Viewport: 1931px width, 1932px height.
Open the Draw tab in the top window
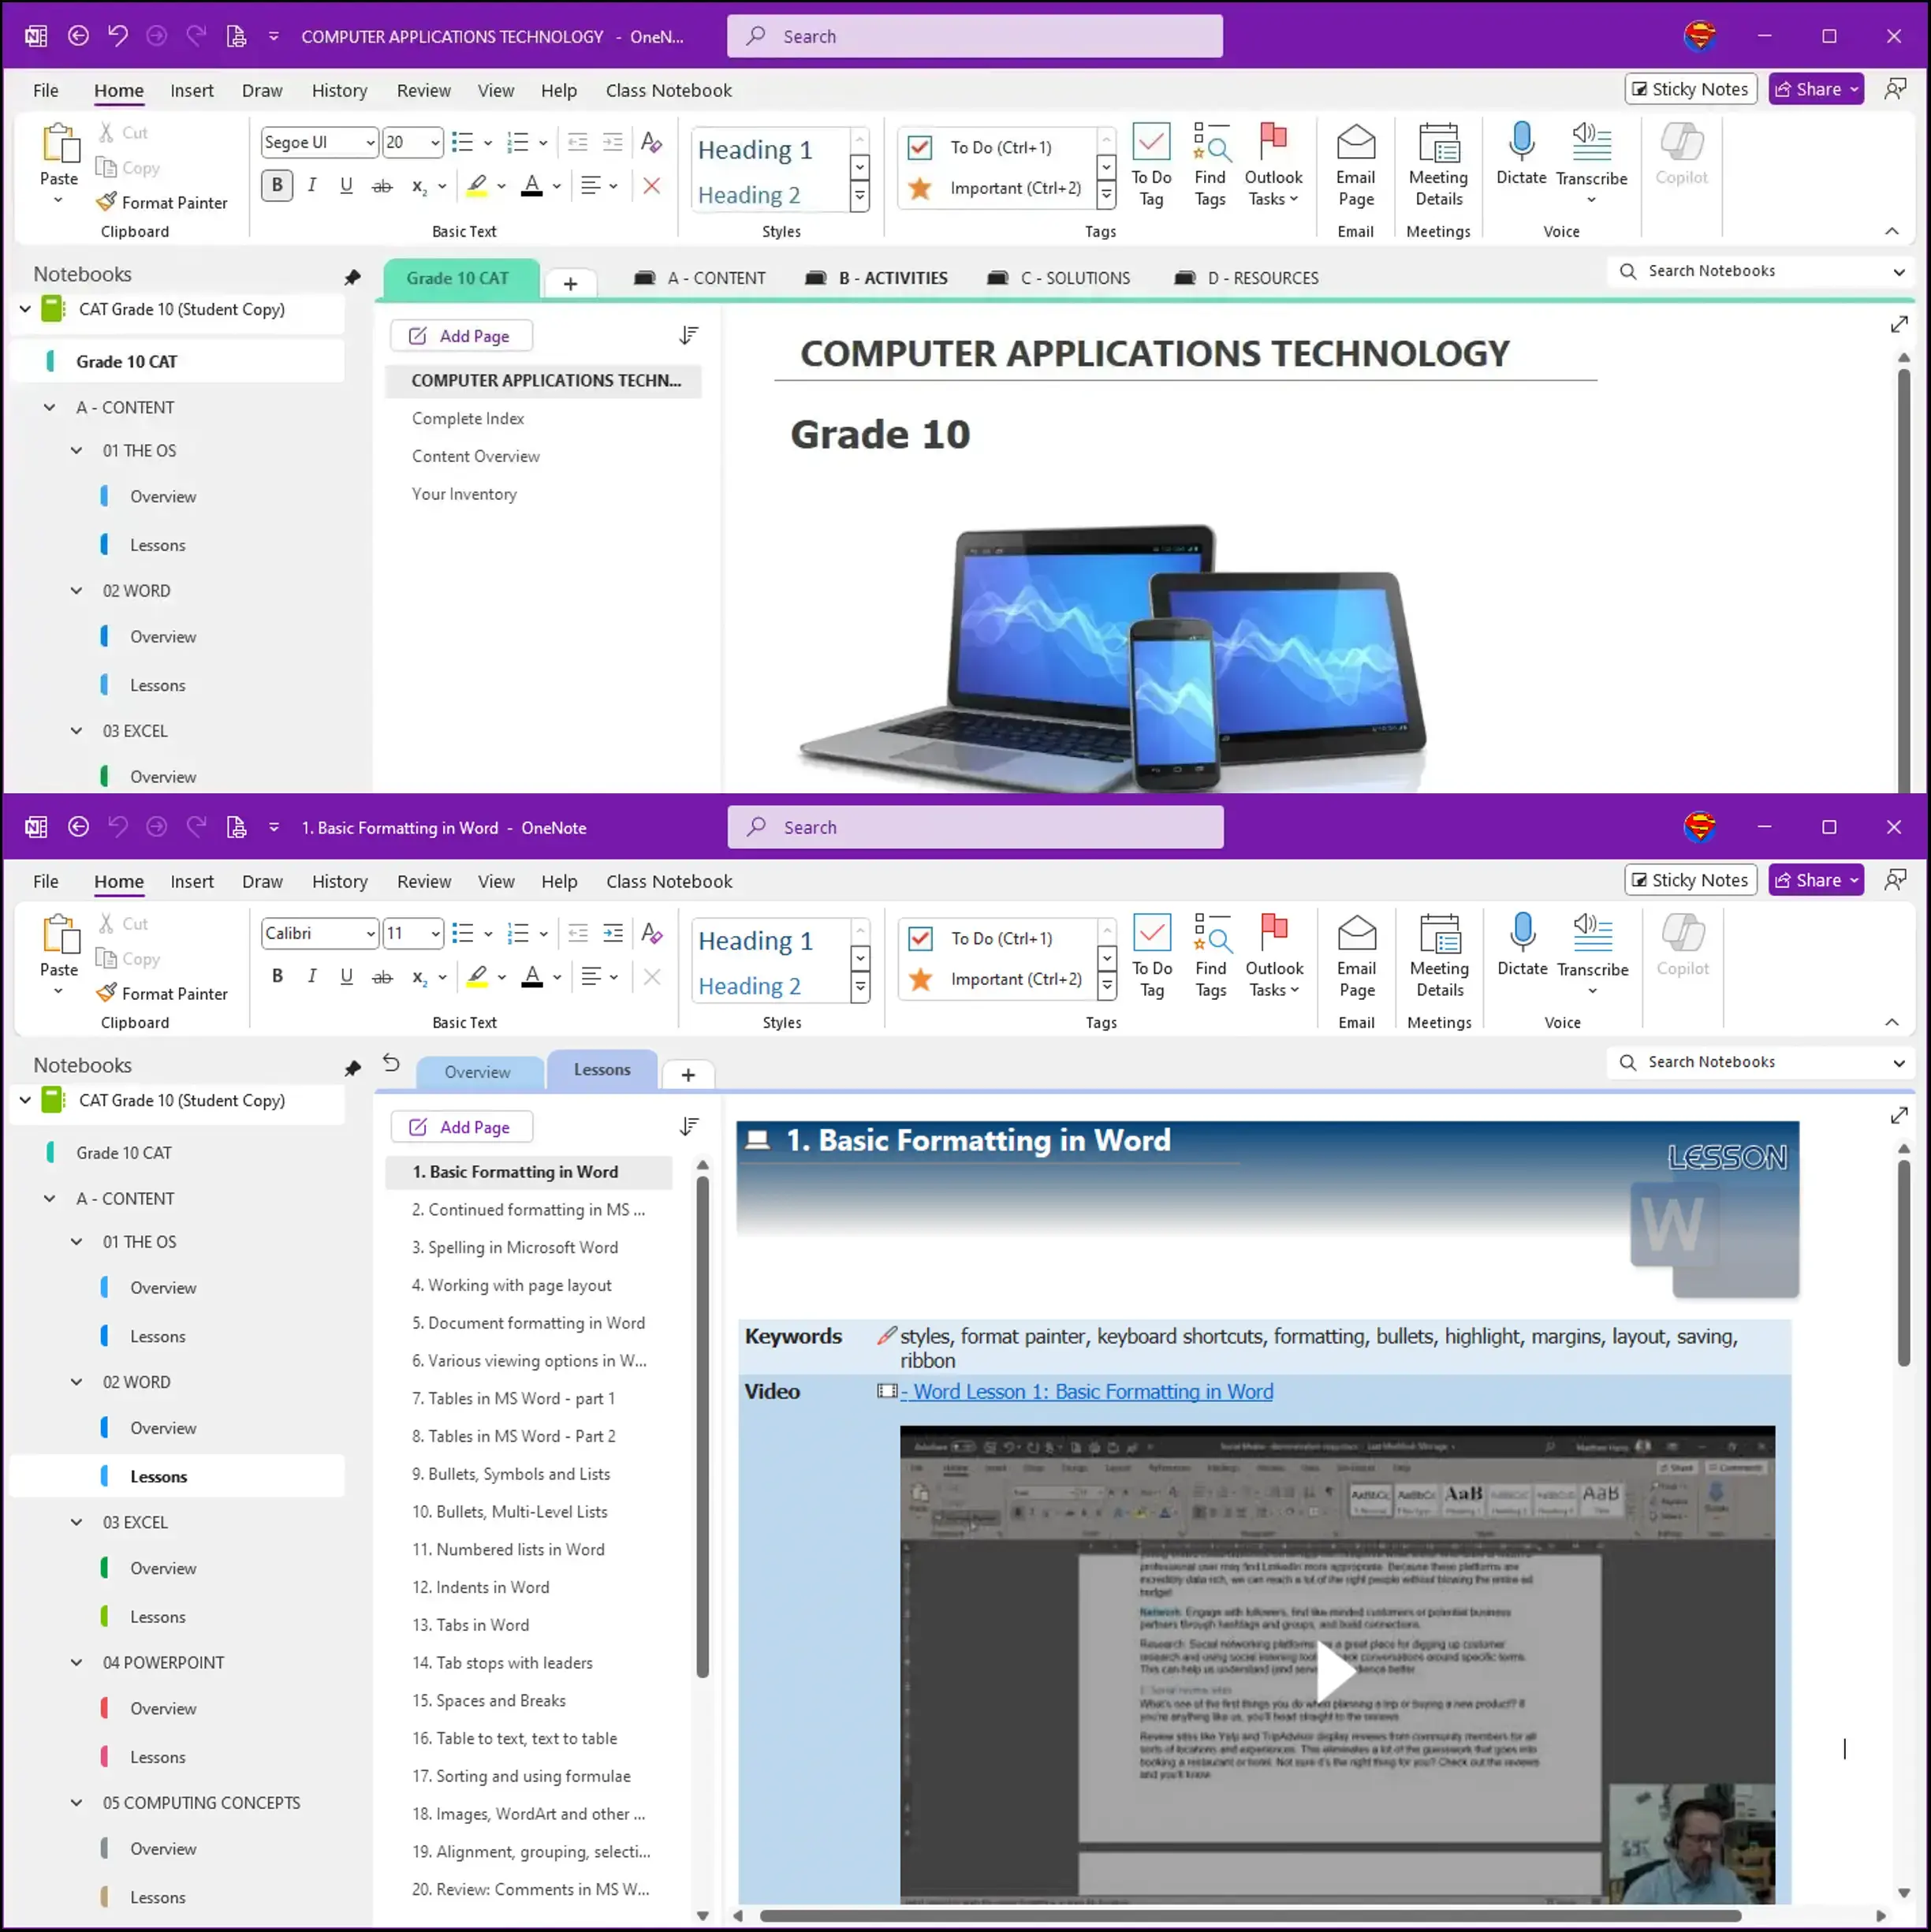262,91
